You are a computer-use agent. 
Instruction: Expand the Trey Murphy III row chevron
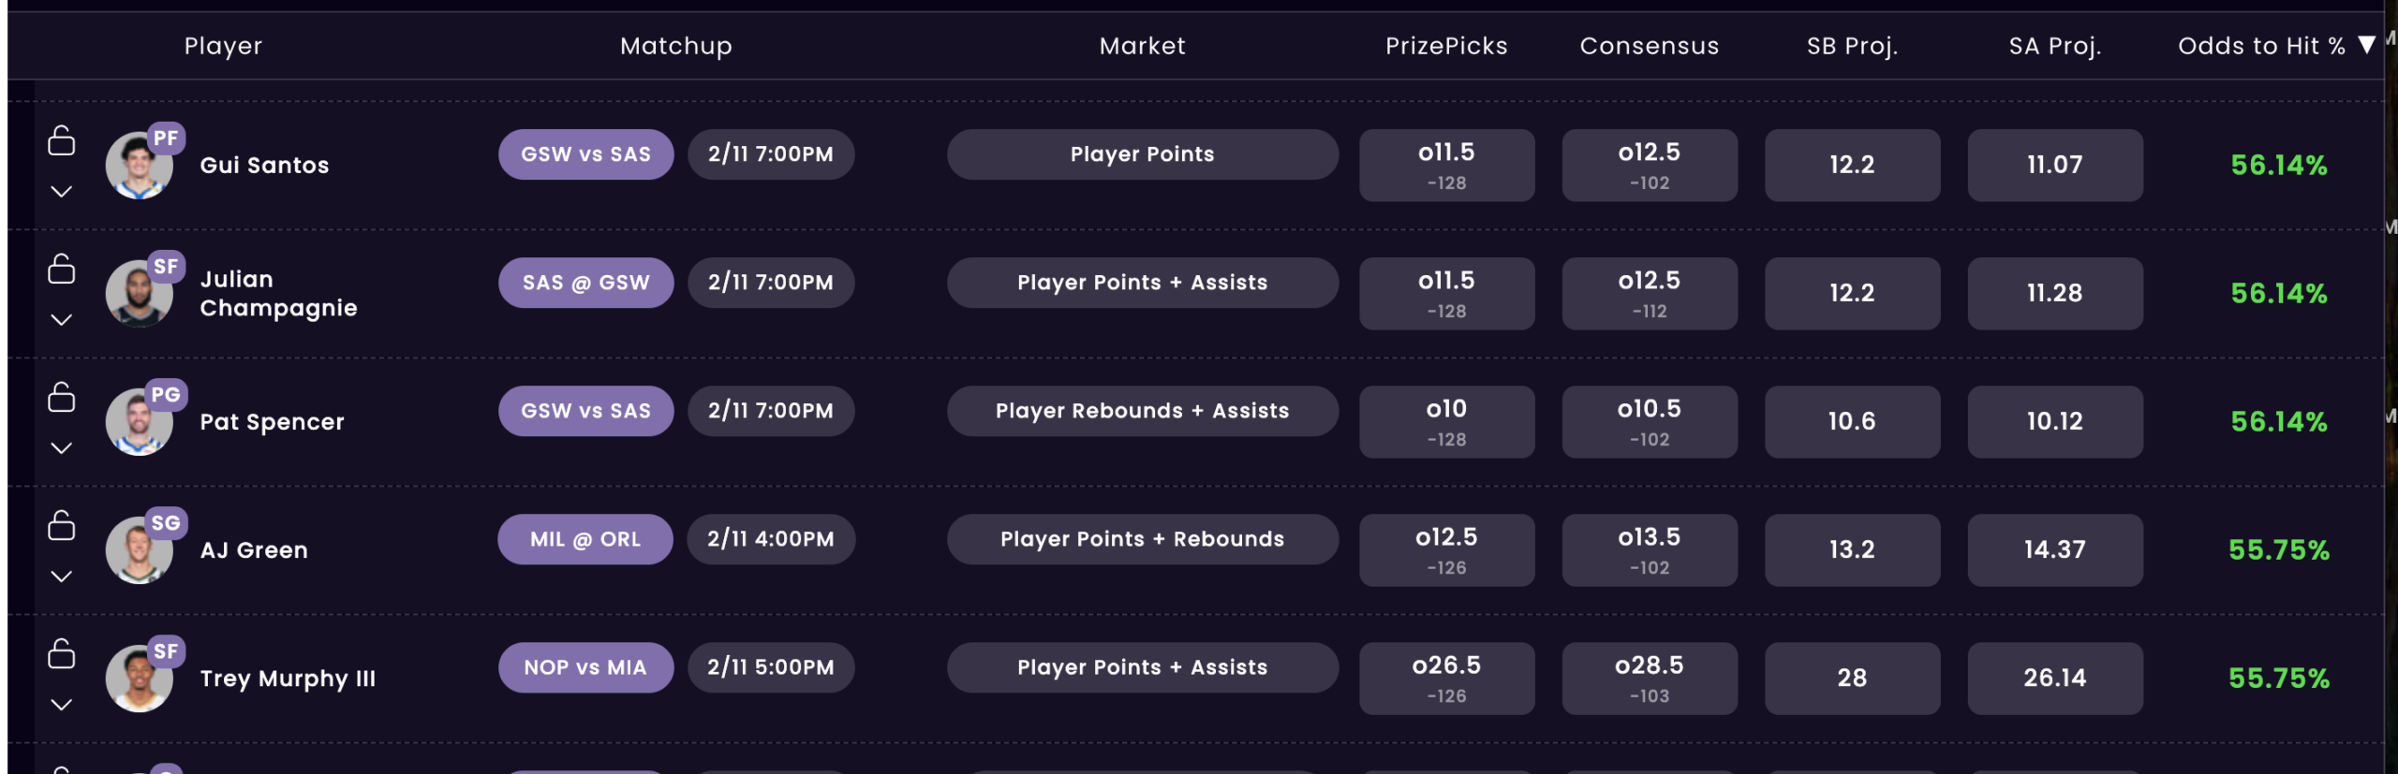coord(62,705)
